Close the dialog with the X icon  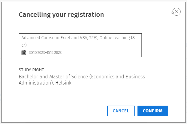tap(177, 12)
